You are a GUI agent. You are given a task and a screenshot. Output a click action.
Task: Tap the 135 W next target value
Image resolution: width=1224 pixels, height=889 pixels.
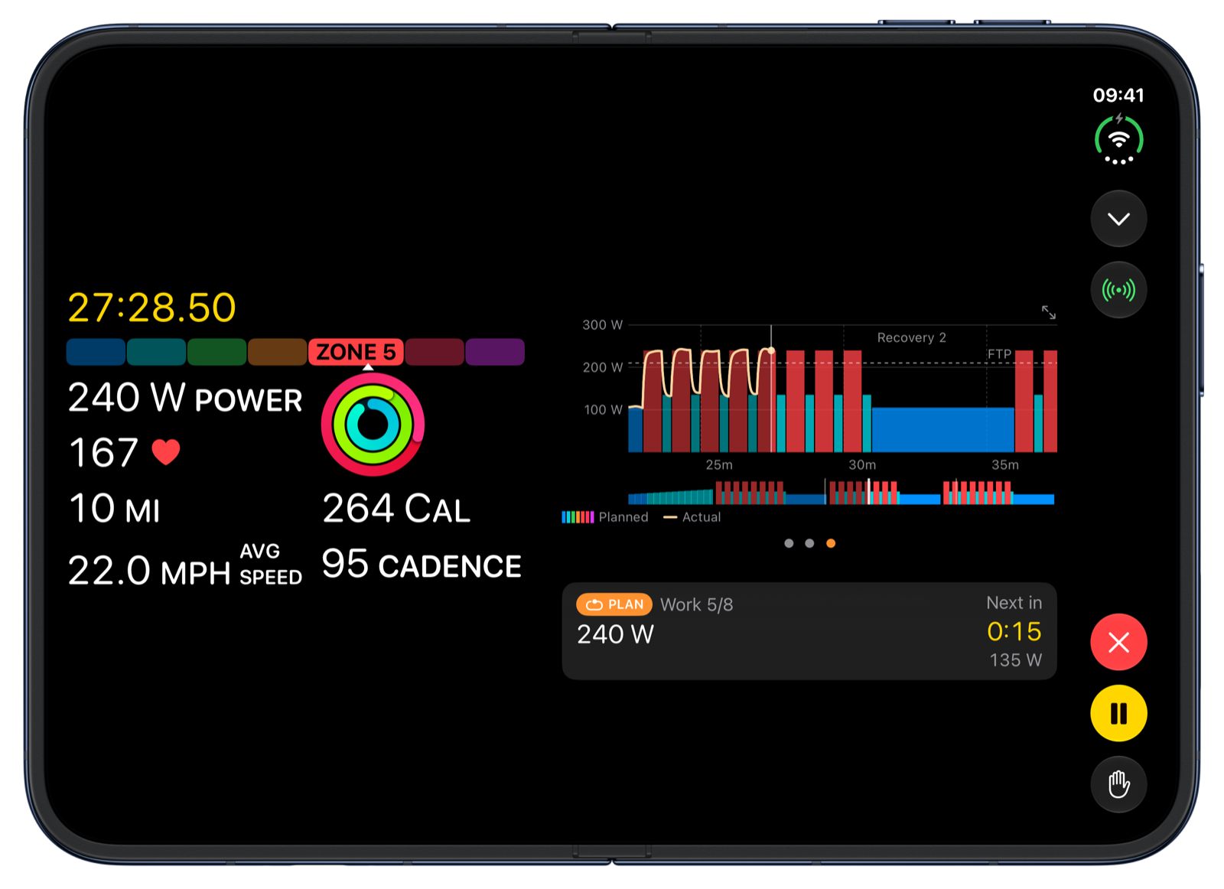pyautogui.click(x=1015, y=659)
